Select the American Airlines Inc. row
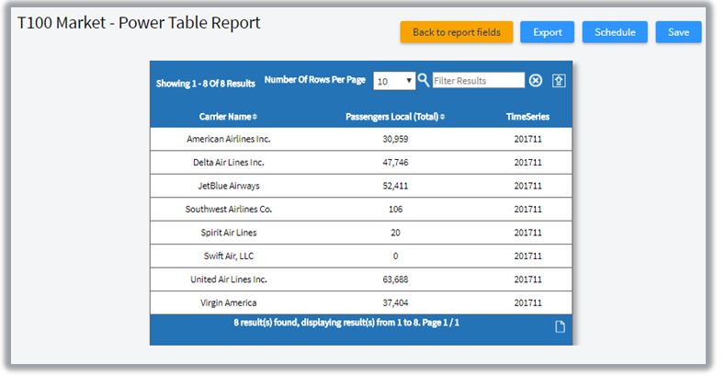The height and width of the screenshot is (376, 725). pyautogui.click(x=229, y=139)
